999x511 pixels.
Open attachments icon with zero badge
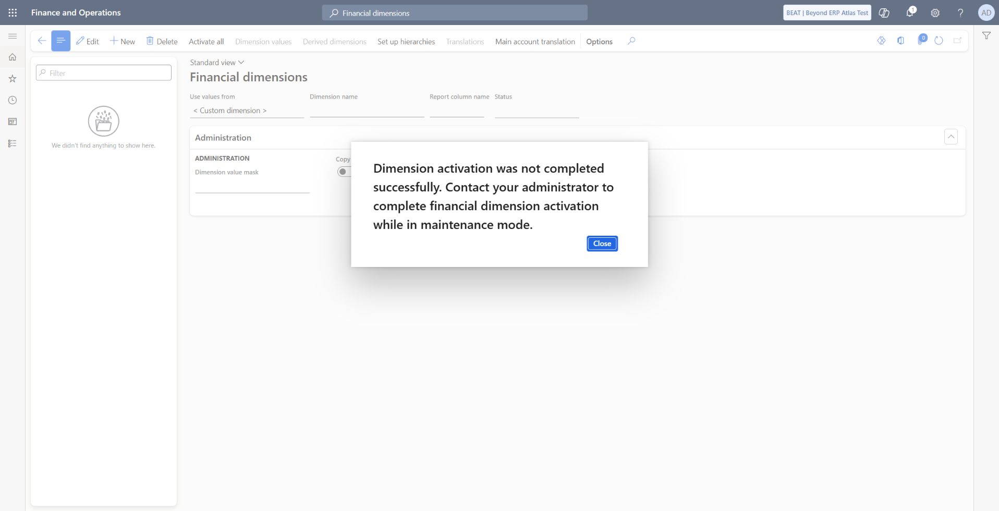(921, 40)
